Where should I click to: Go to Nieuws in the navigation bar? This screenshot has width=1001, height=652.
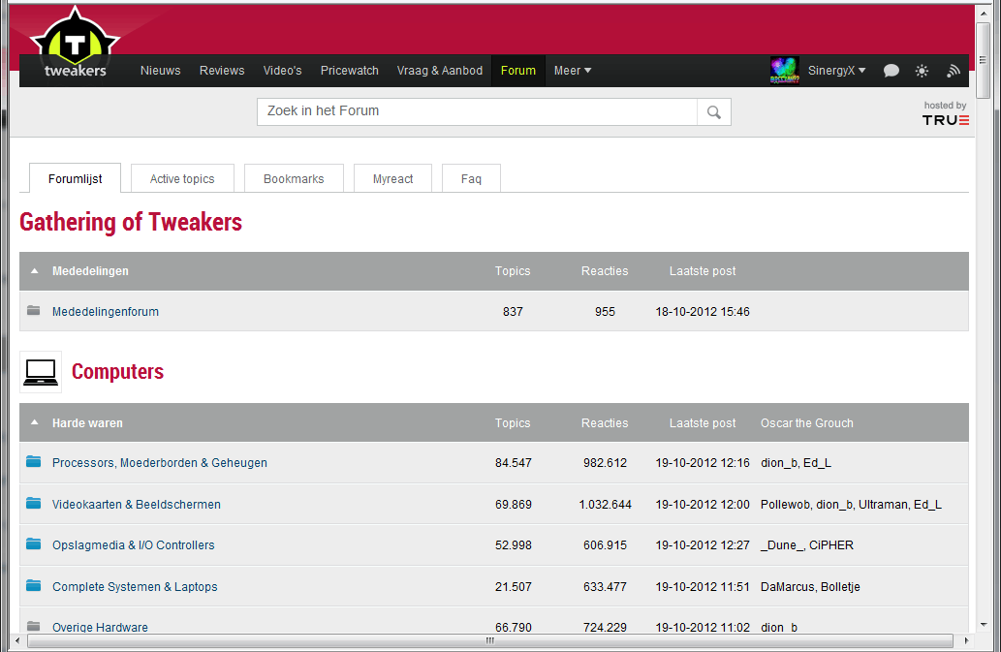point(160,70)
